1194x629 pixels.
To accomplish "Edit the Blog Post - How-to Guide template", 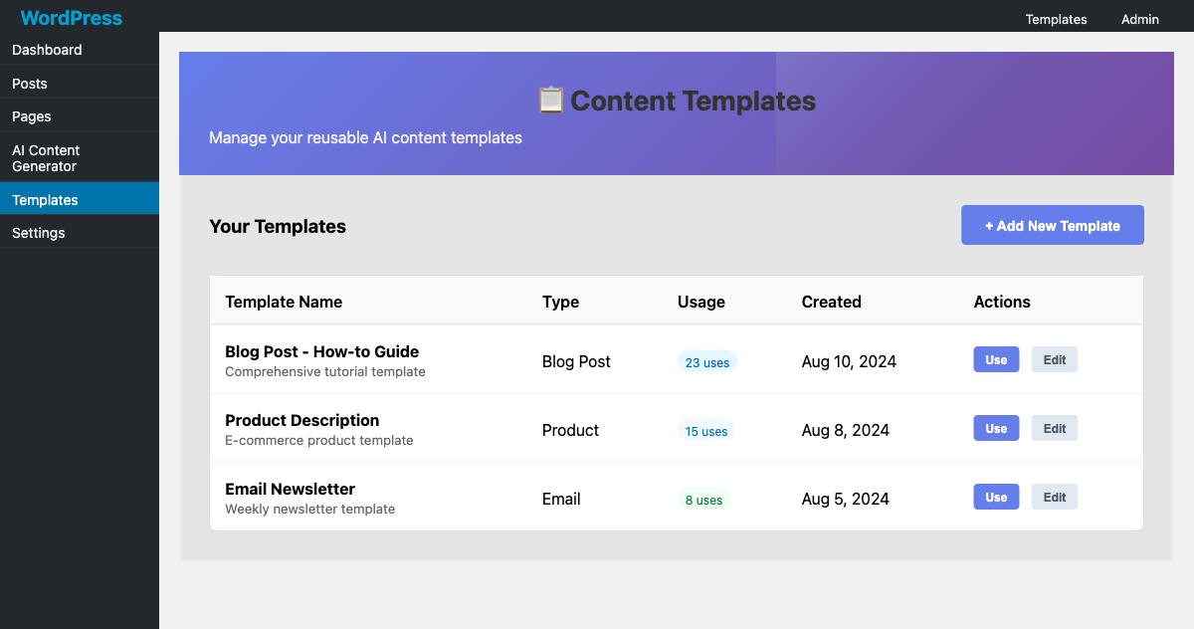I will click(x=1054, y=359).
